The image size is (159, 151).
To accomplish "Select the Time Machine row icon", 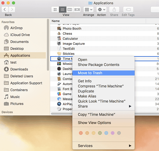I will click(x=59, y=59).
